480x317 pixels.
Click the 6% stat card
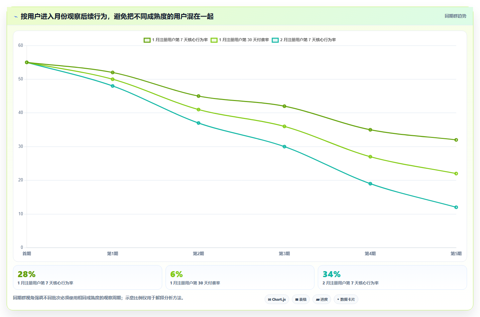point(240,277)
